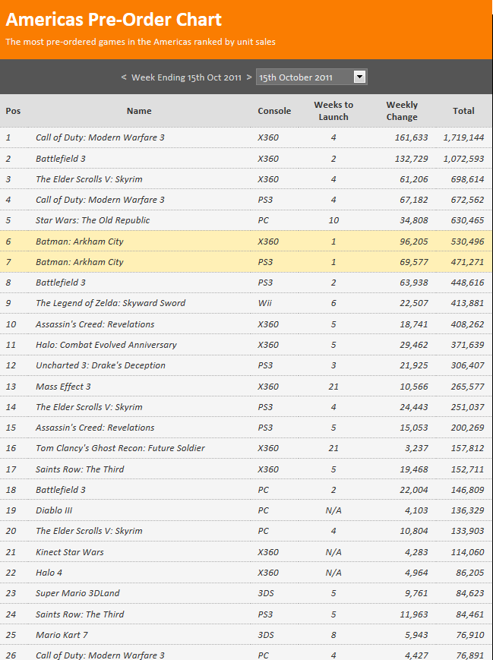Open Tom Clancy's Ghost Recon: Future Soldier
Image resolution: width=493 pixels, height=660 pixels.
coord(120,448)
